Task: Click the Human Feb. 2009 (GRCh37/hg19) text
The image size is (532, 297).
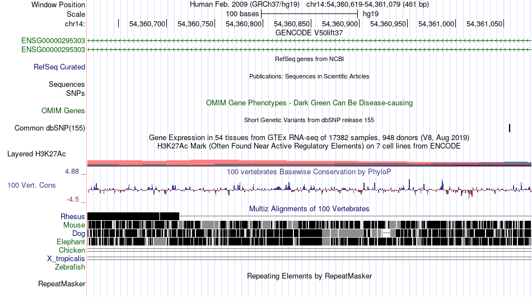Action: tap(245, 4)
